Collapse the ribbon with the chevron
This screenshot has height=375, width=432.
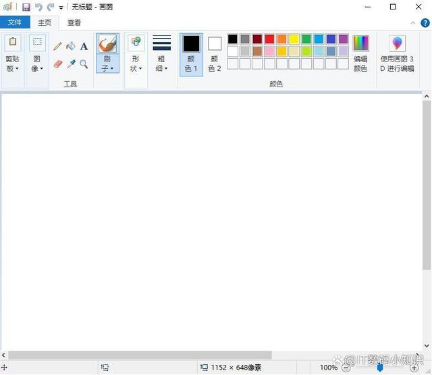412,23
